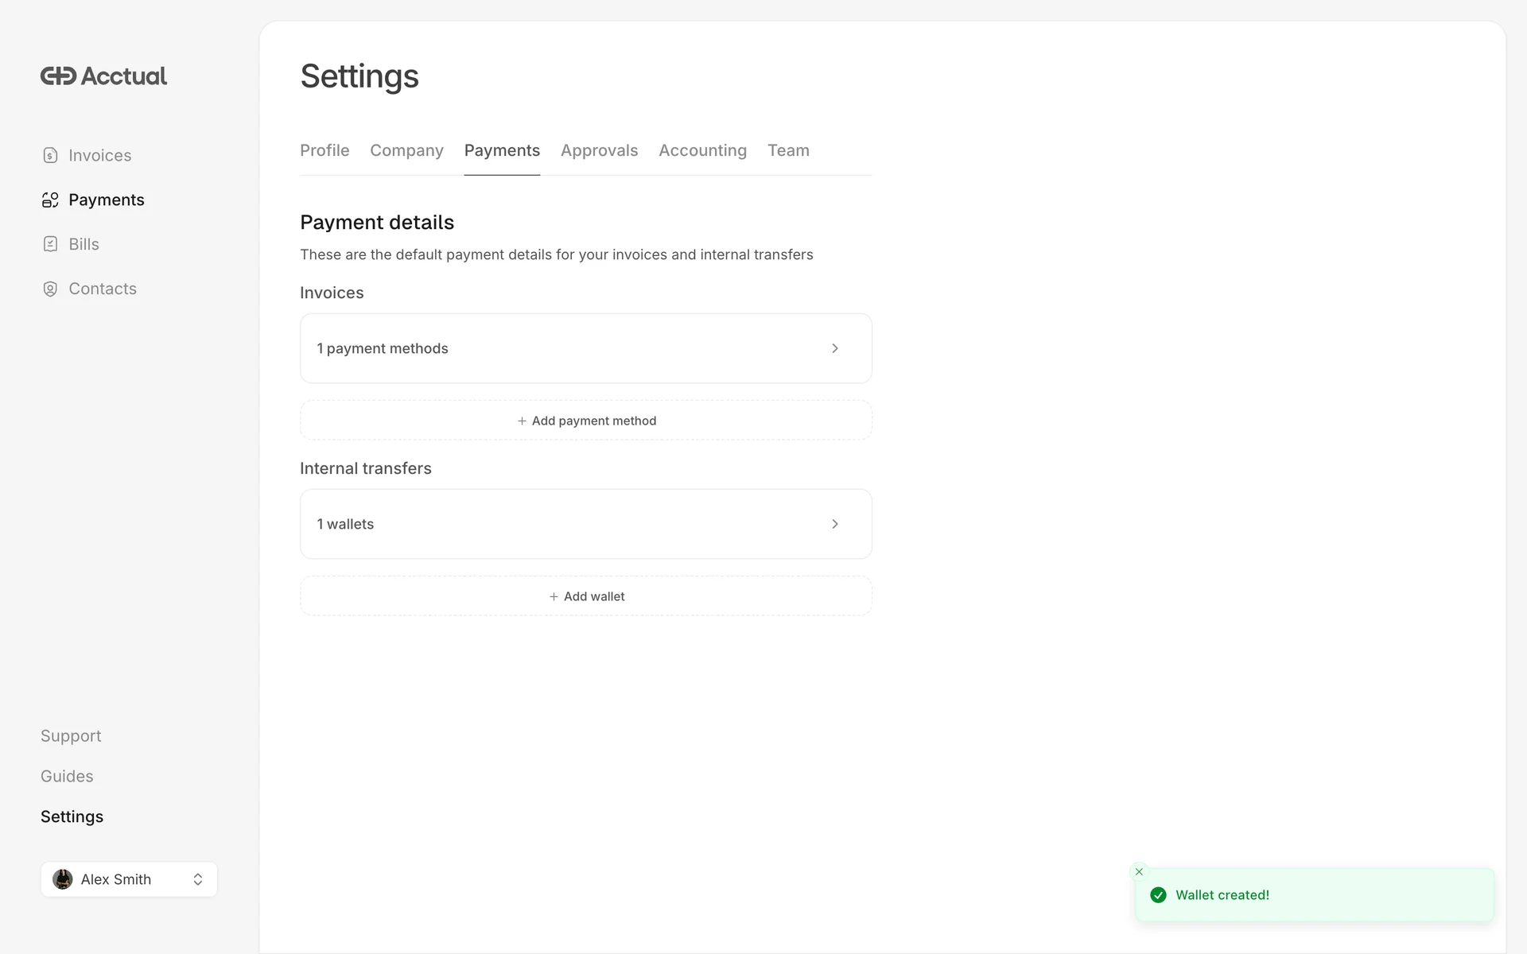Dismiss the Wallet created notification
Screen dimensions: 1527x954
click(1139, 872)
